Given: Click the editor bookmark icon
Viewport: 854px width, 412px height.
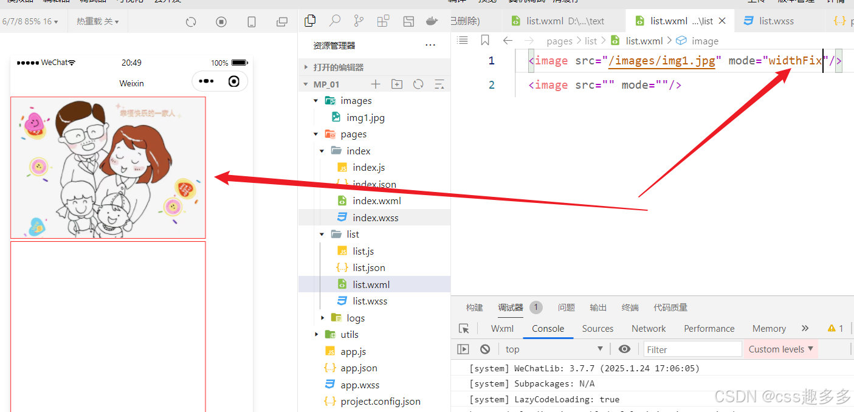Looking at the screenshot, I should (x=485, y=40).
